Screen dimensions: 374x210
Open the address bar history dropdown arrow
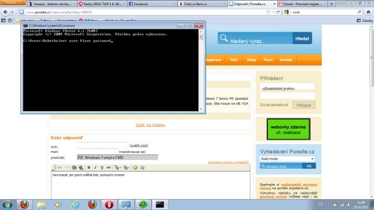[x=273, y=12]
